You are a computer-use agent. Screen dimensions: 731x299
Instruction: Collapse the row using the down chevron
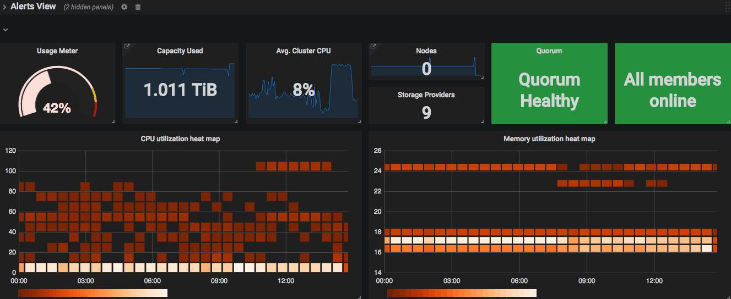tap(5, 30)
